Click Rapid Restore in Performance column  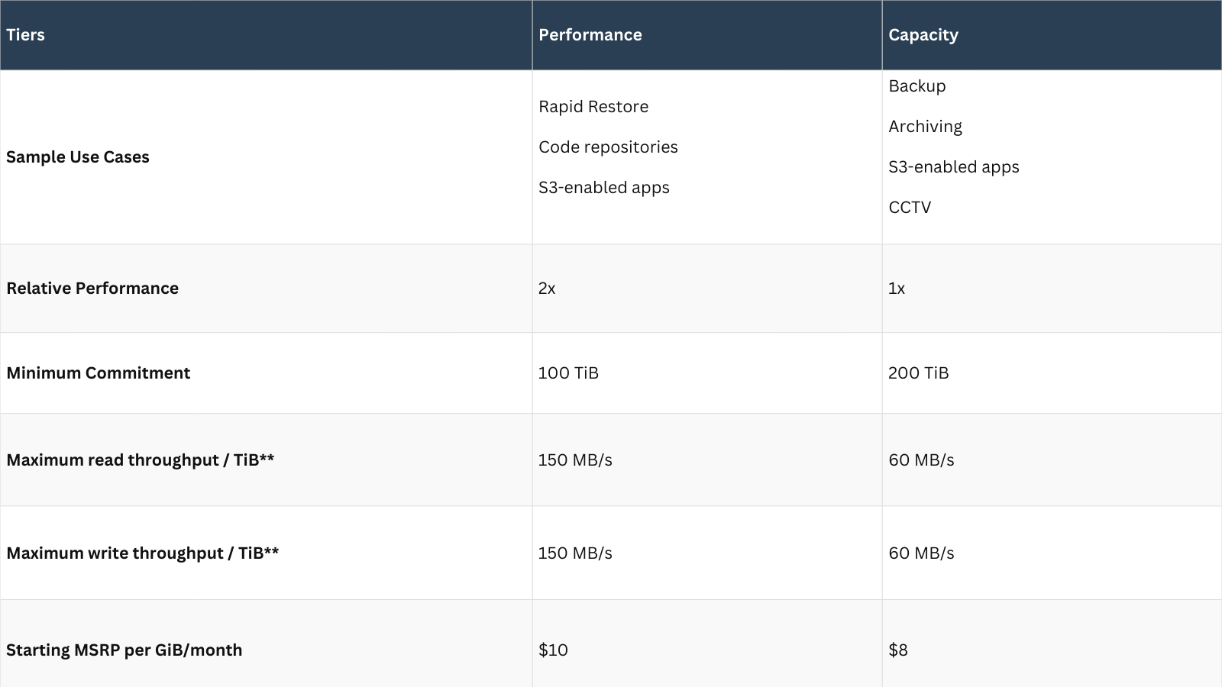click(593, 107)
